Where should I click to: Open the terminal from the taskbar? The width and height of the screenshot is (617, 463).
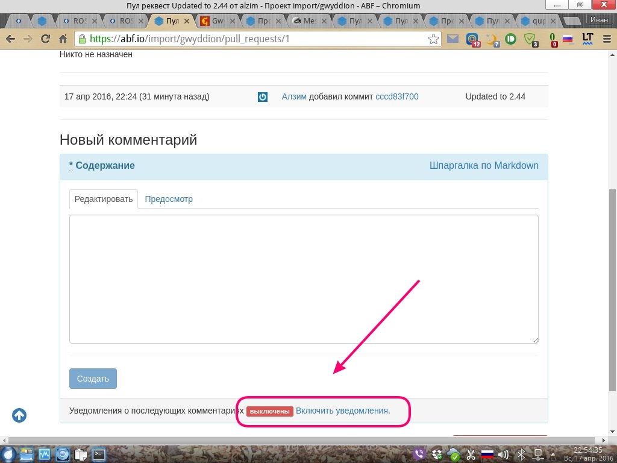point(98,455)
